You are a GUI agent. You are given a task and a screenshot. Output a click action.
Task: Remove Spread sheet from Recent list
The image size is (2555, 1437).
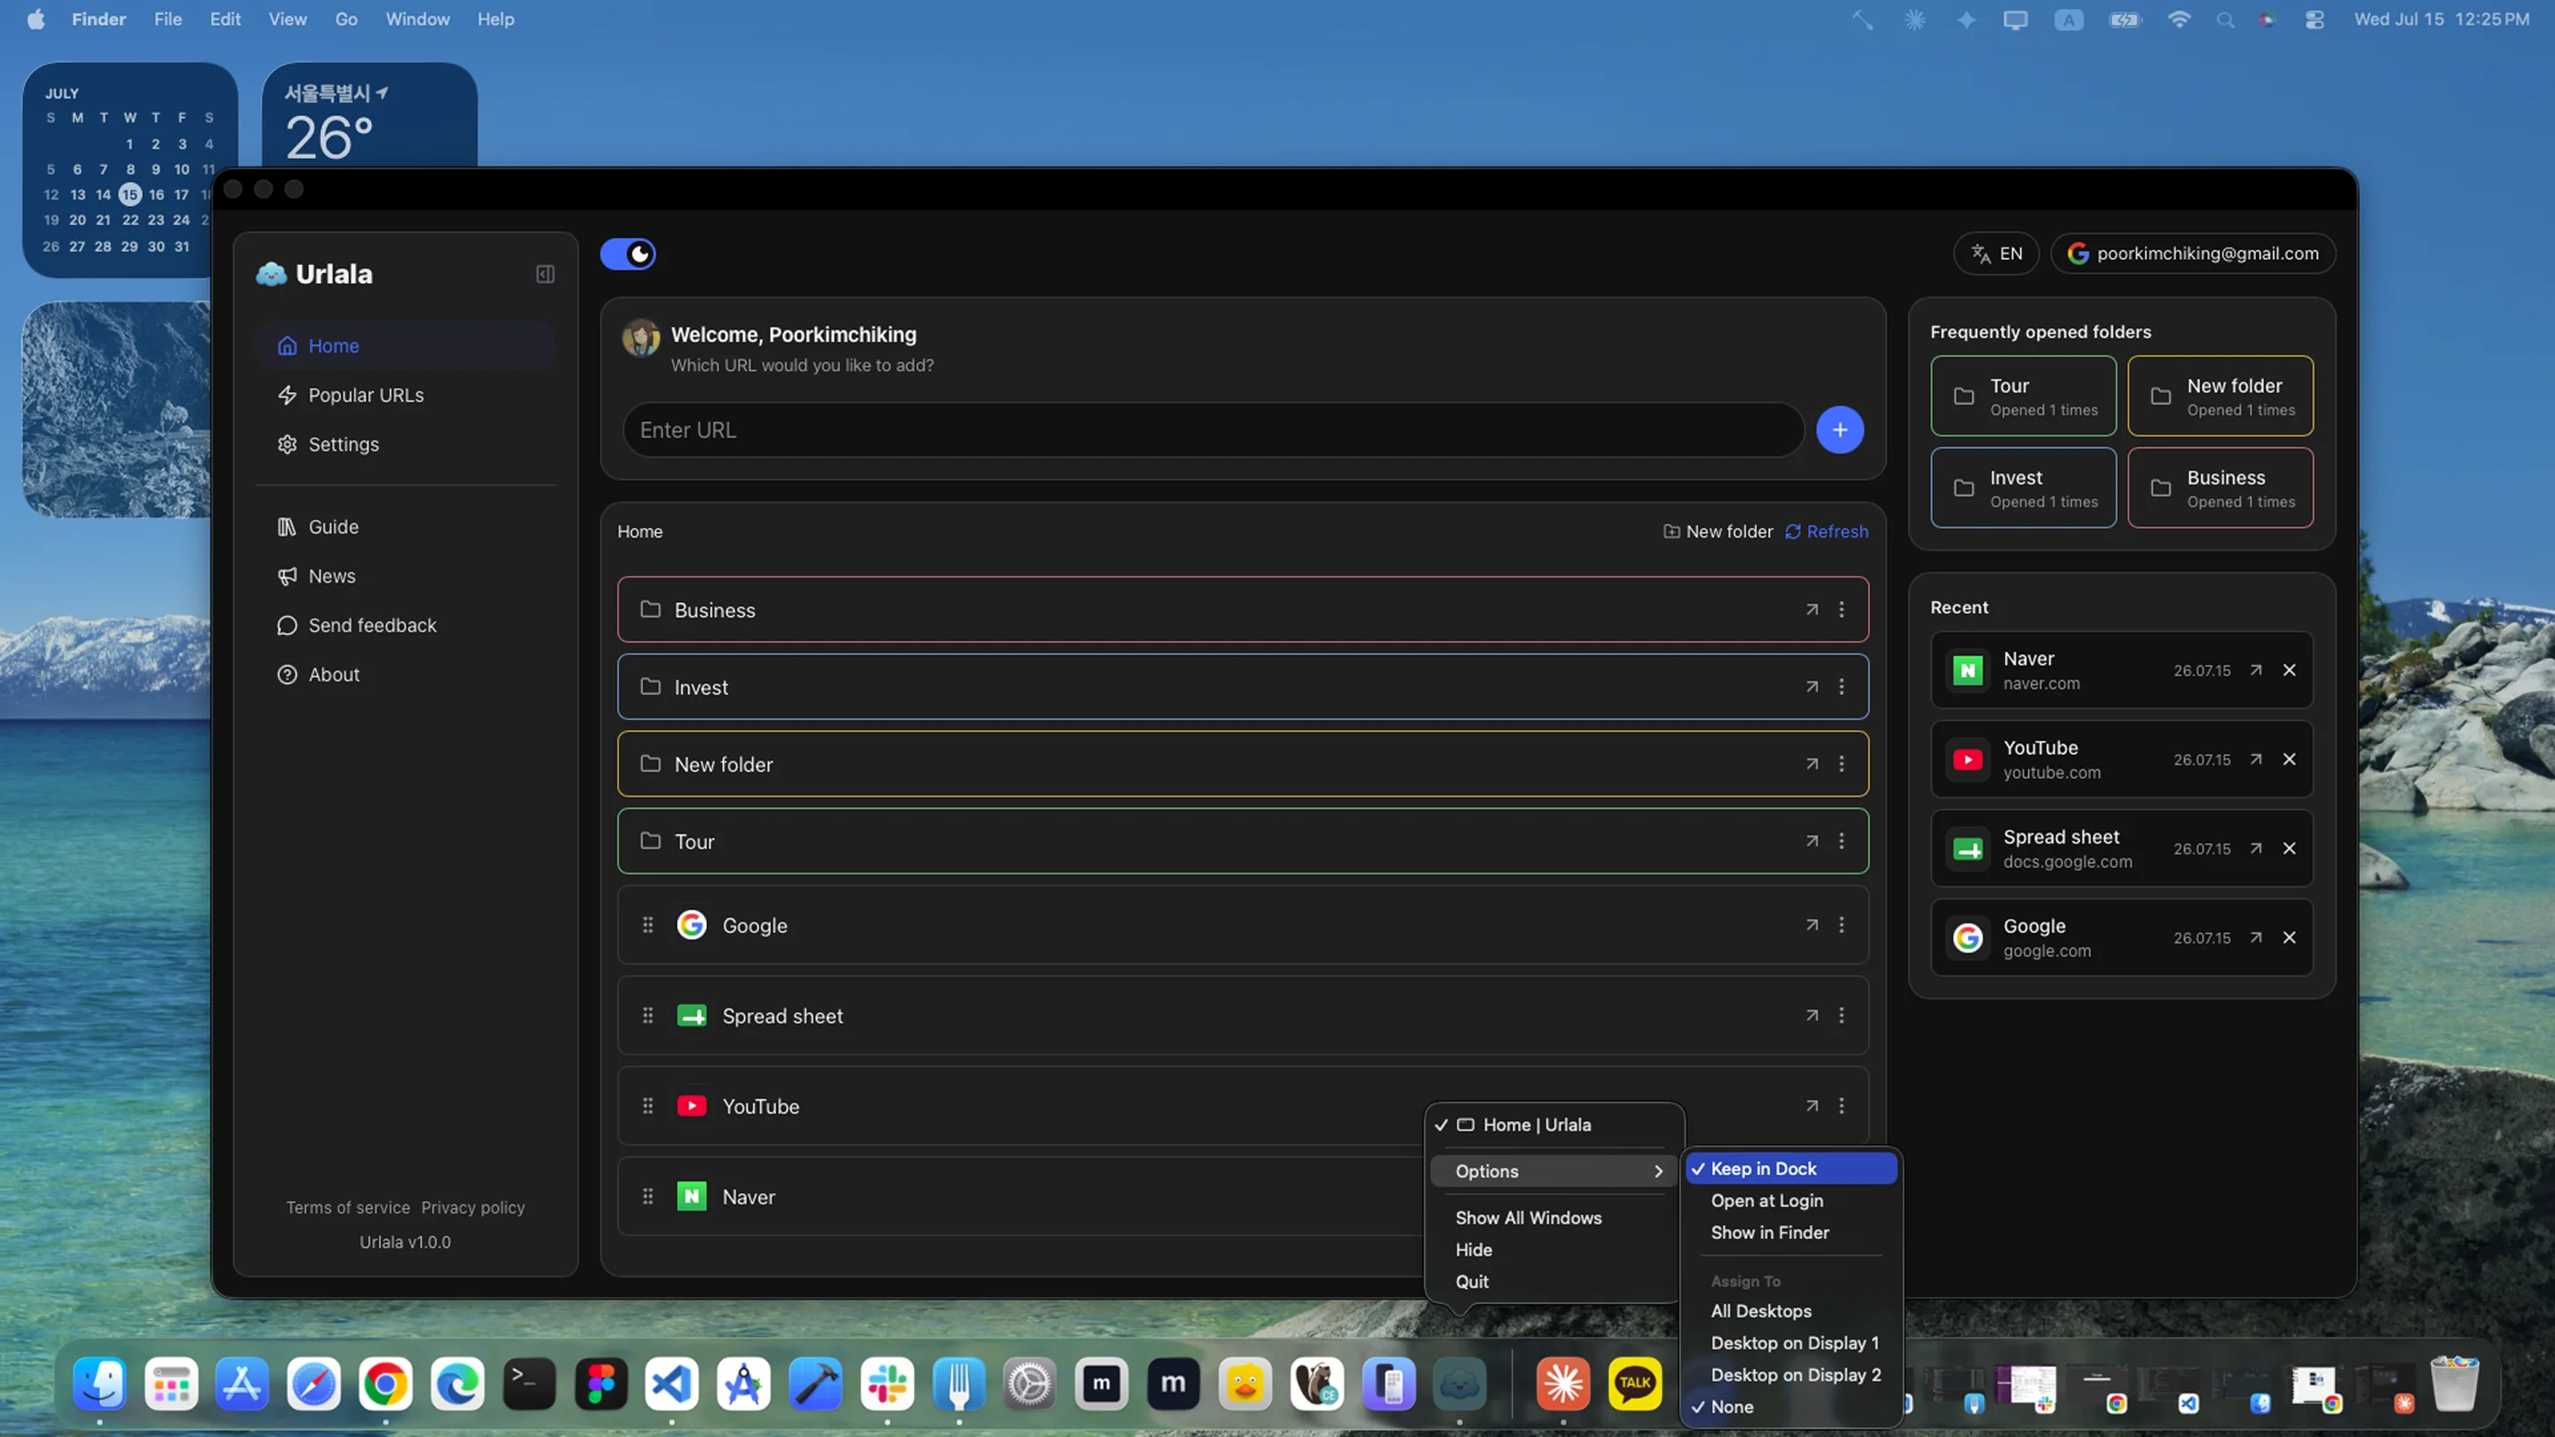(2289, 849)
